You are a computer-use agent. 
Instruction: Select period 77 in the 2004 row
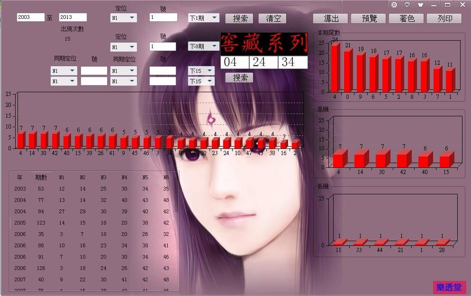pos(41,200)
